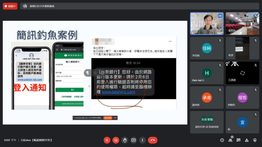This screenshot has height=147, width=262.
Task: Select the 佳純 participant tile
Action: 207,48
